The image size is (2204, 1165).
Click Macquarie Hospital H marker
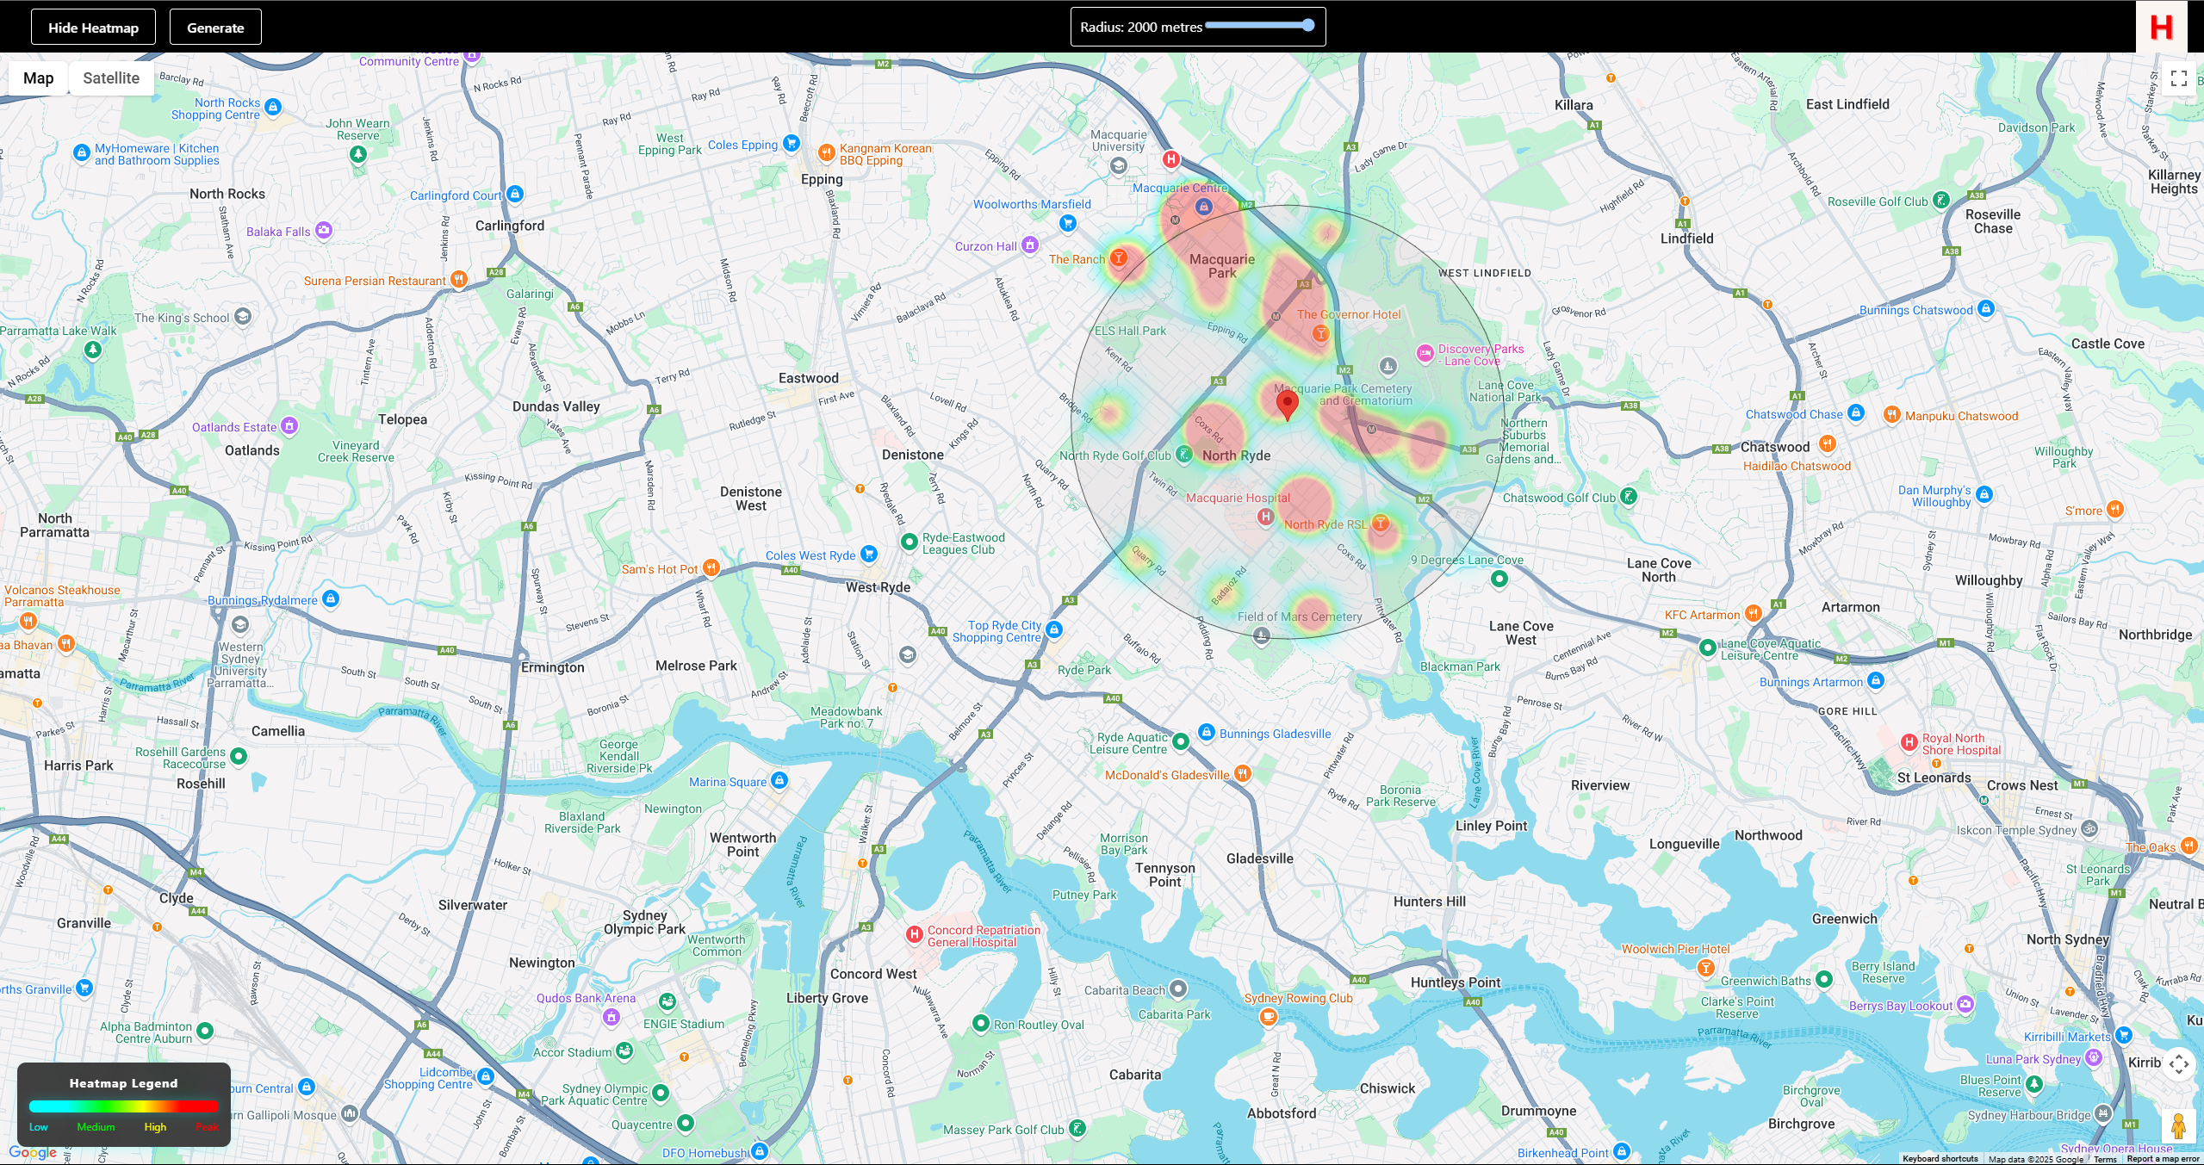pos(1265,517)
